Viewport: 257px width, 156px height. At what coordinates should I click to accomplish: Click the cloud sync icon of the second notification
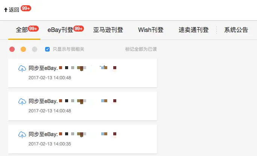pos(22,101)
